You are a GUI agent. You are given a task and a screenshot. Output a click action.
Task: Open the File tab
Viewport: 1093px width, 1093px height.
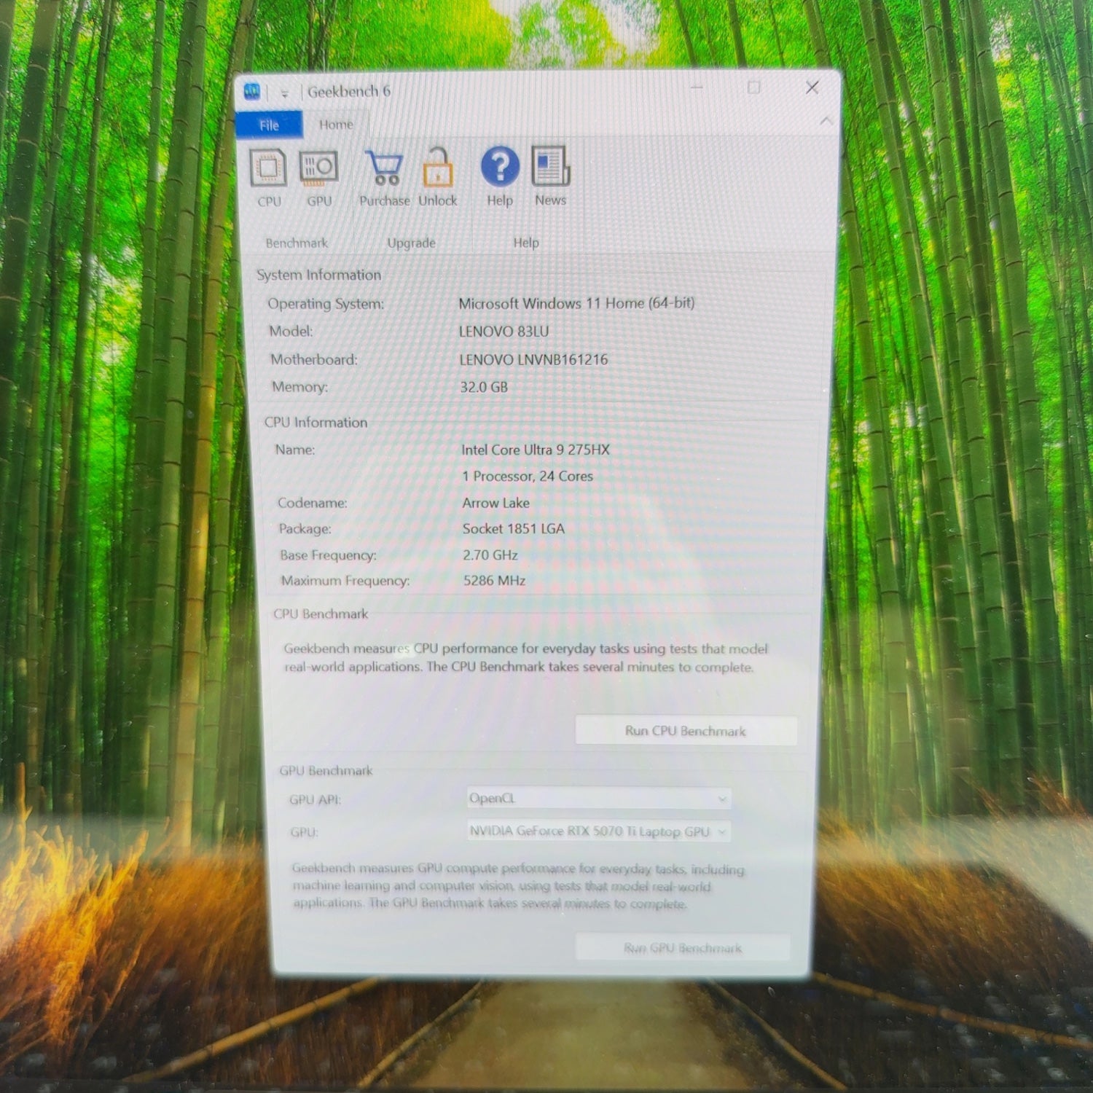269,125
